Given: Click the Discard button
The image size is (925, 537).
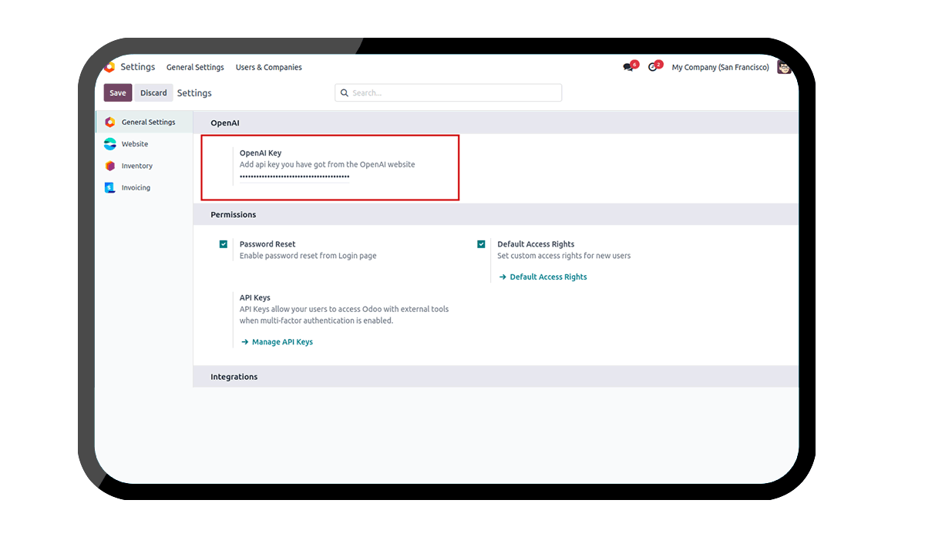Looking at the screenshot, I should tap(153, 92).
